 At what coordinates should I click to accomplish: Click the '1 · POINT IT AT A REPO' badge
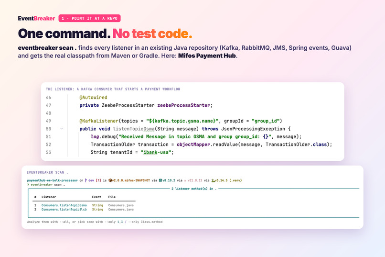[89, 18]
